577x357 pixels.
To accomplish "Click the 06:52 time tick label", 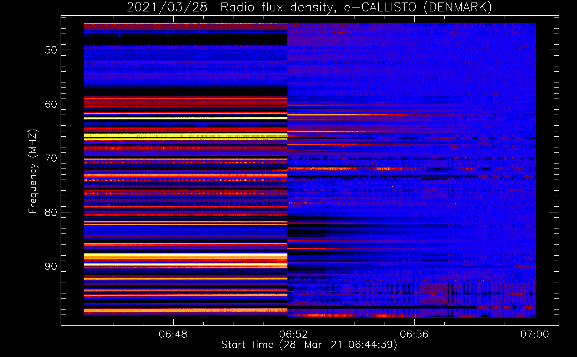I will pos(293,335).
